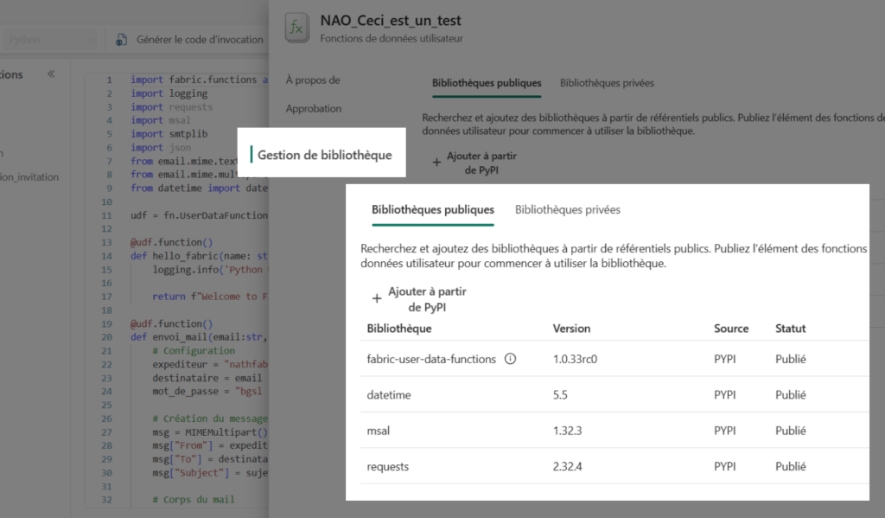Open the Python language dropdown

pyautogui.click(x=48, y=40)
